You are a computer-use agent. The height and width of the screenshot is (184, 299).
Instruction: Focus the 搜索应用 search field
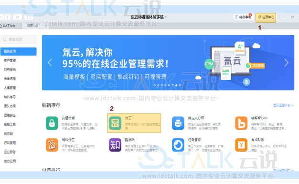click(19, 40)
